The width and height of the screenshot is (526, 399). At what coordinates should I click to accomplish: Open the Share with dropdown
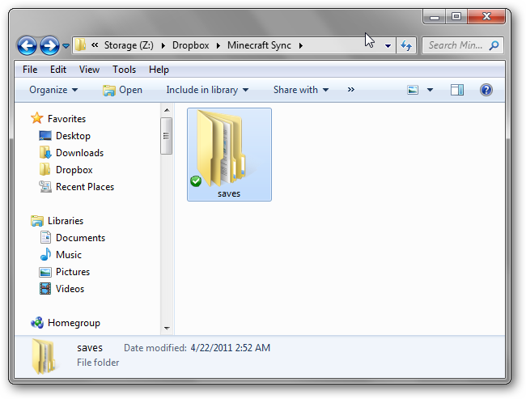300,90
